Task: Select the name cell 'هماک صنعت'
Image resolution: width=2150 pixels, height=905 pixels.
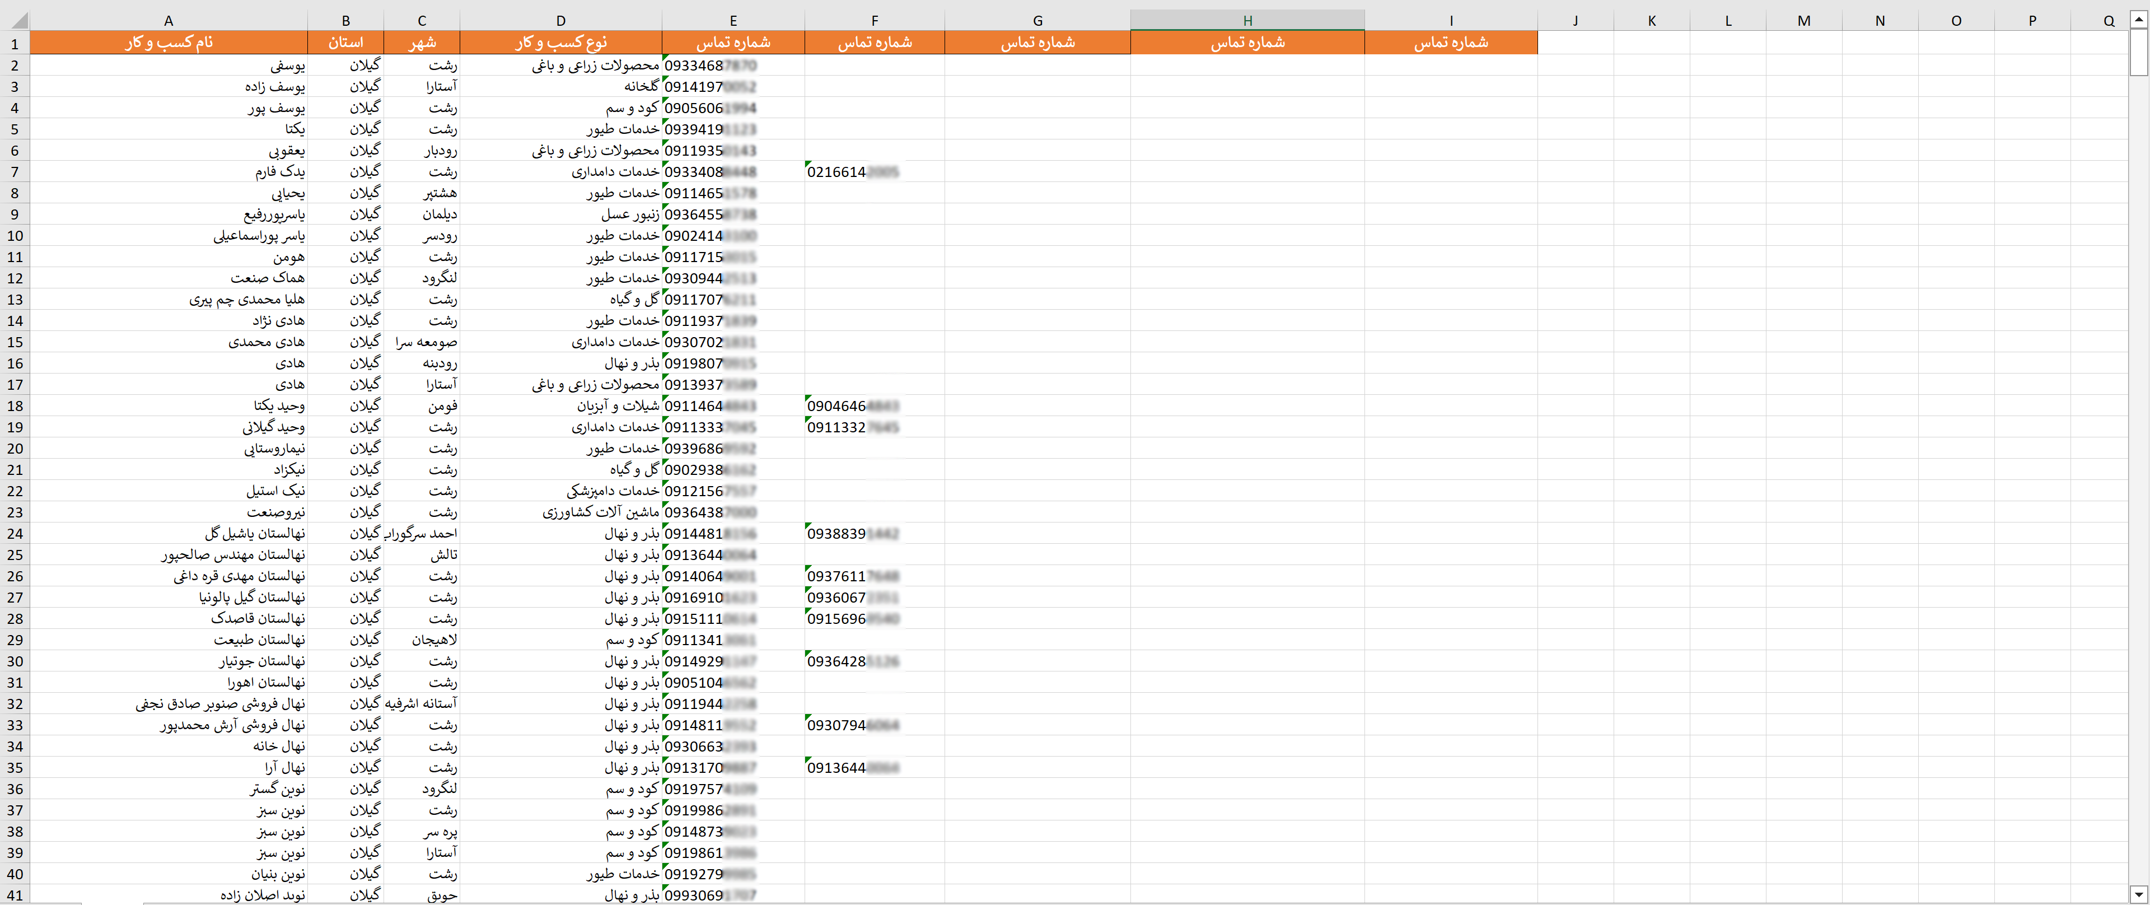Action: tap(169, 278)
